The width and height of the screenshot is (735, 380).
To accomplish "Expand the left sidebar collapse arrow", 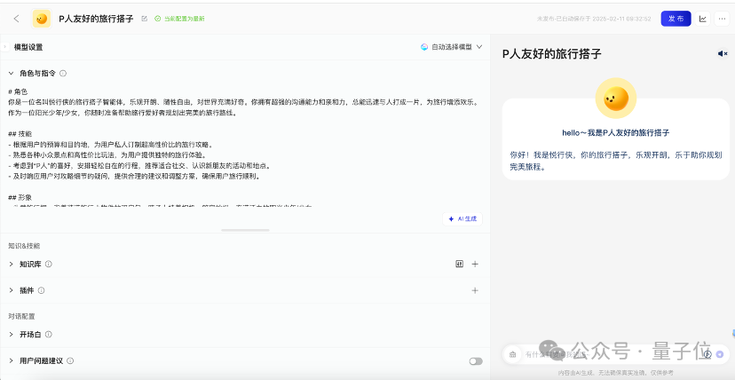I will 4,47.
